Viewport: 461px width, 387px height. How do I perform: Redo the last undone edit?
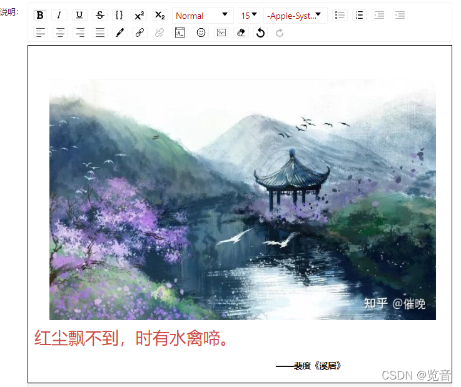[x=280, y=33]
